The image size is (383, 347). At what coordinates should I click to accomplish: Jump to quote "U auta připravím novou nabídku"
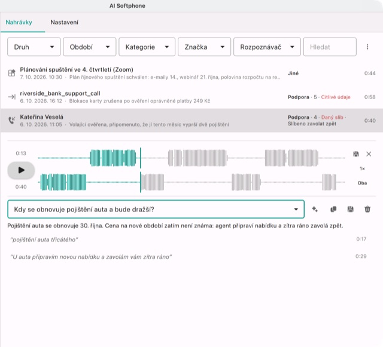[x=91, y=257]
